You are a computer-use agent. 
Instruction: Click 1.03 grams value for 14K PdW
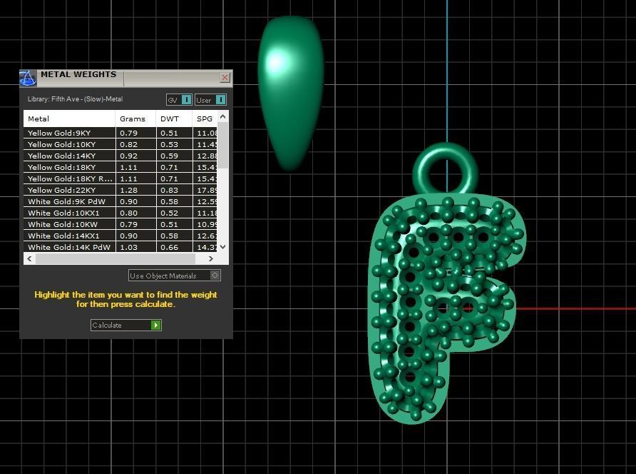click(128, 247)
